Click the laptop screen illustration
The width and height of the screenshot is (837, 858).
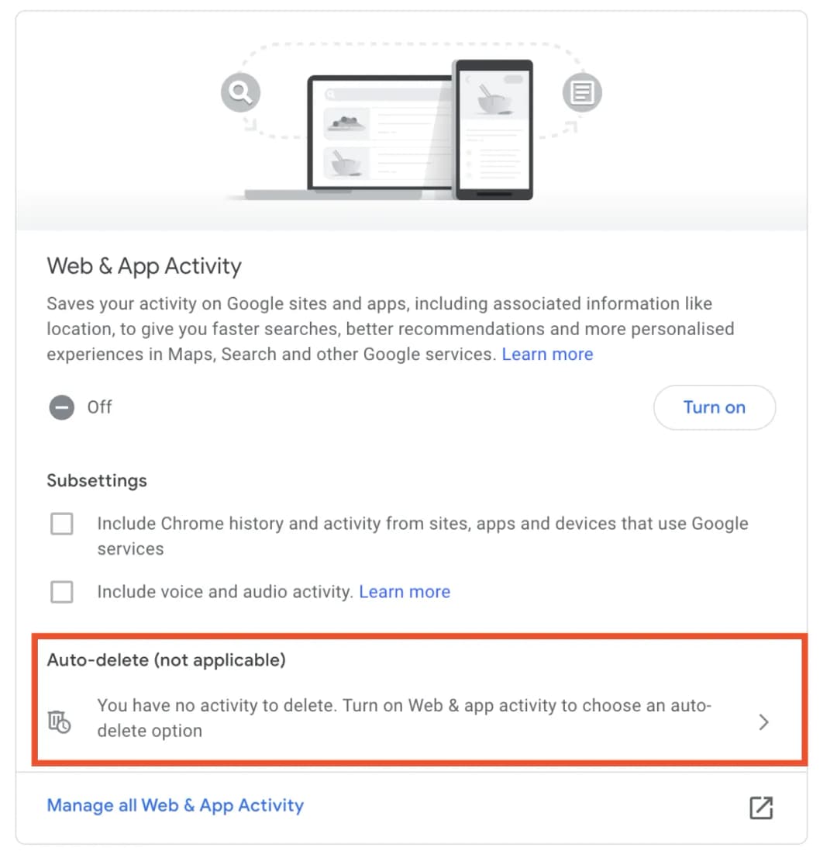click(378, 132)
